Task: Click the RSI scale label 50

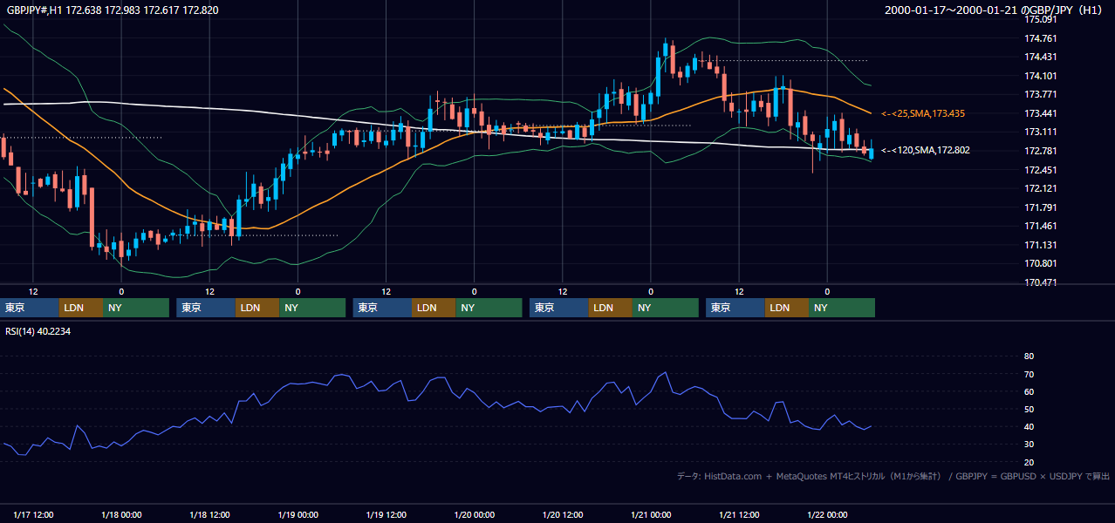Action: 1029,409
